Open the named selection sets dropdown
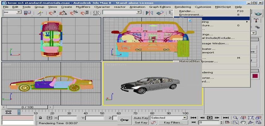Image resolution: width=265 pixels, height=126 pixels. tap(139, 12)
